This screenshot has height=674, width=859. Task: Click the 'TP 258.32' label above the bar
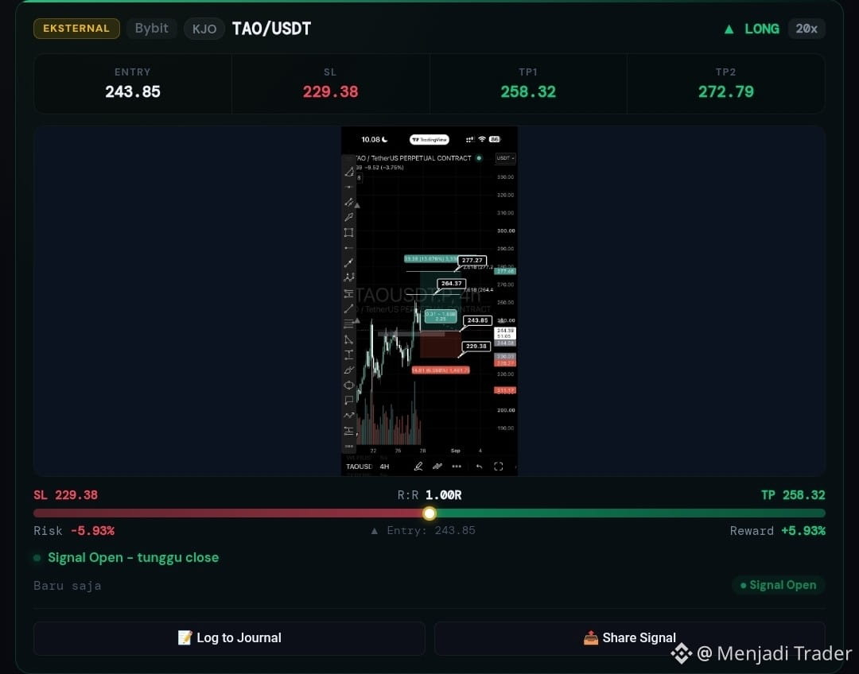click(x=793, y=495)
